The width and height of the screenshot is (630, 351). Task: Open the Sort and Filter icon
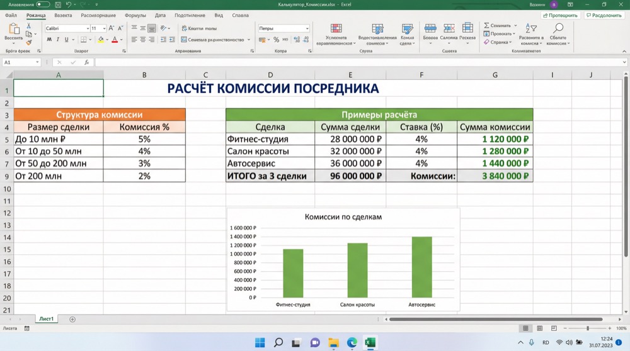pos(531,29)
